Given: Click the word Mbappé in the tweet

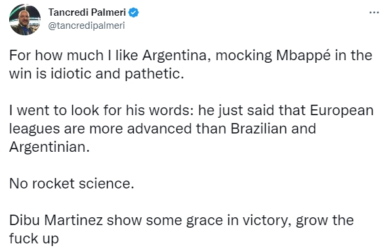Looking at the screenshot, I should (303, 56).
